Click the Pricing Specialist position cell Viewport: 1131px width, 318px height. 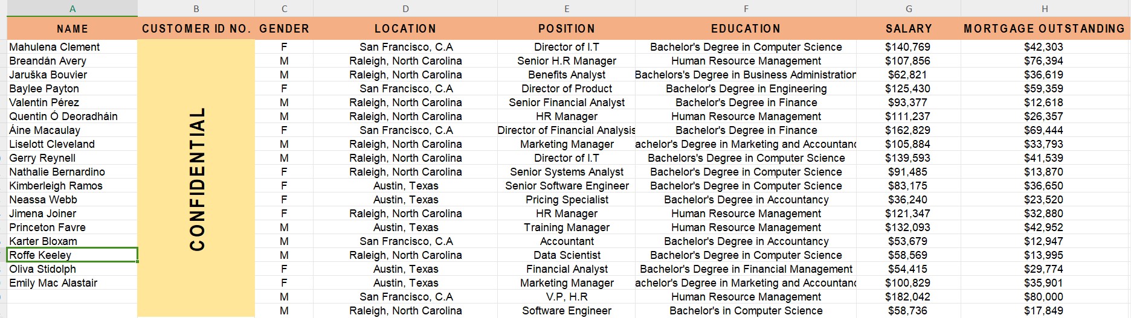tap(567, 200)
